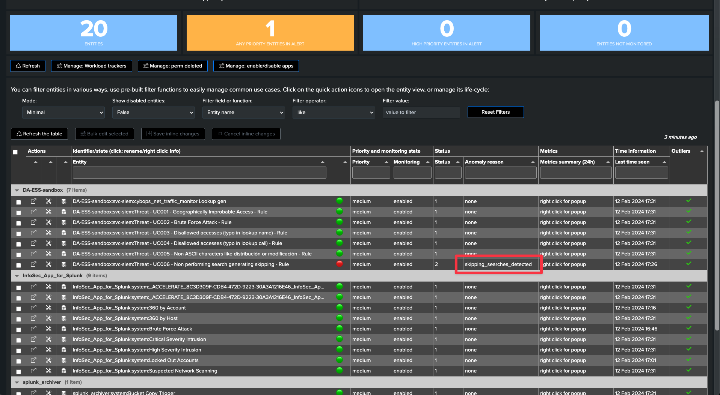Click database icon for UC002 Brute Force Attack row
The height and width of the screenshot is (395, 720).
(x=64, y=222)
